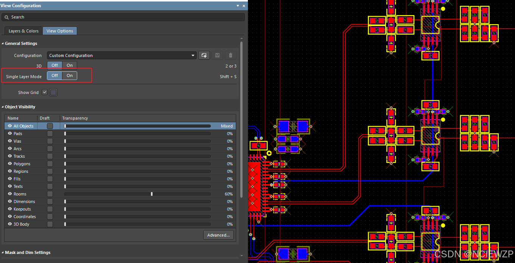Turn Single Layer Mode On
The height and width of the screenshot is (263, 515).
coord(70,76)
